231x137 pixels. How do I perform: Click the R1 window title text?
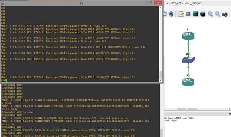pos(81,3)
